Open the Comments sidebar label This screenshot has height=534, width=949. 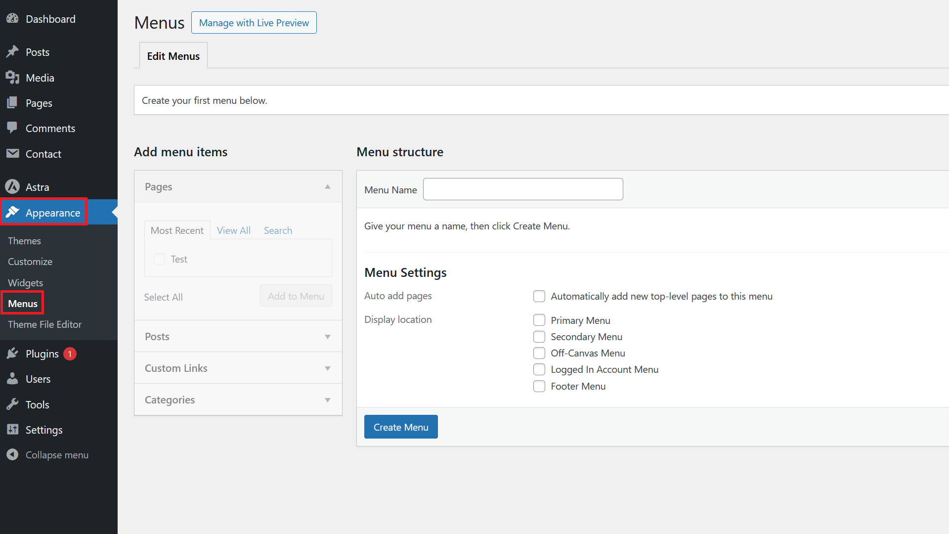(x=50, y=128)
